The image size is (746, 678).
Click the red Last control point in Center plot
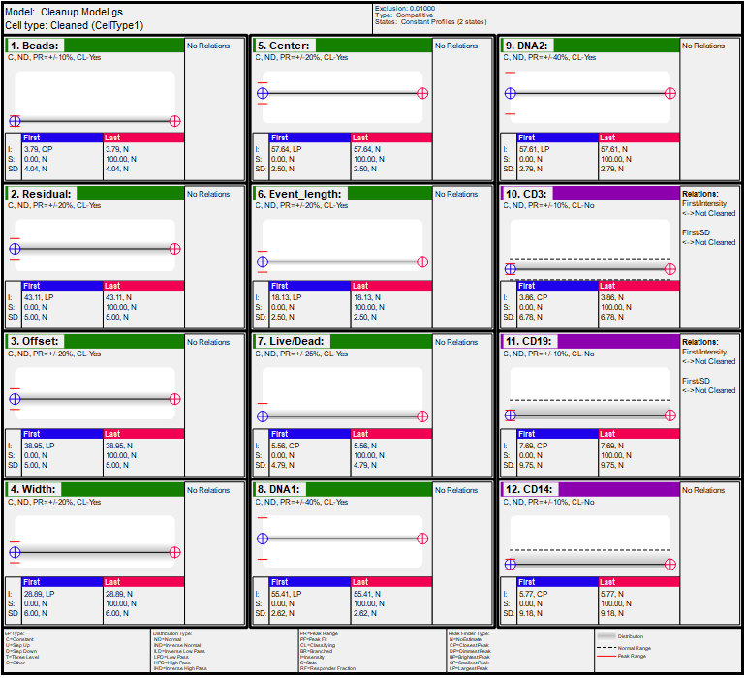[422, 93]
